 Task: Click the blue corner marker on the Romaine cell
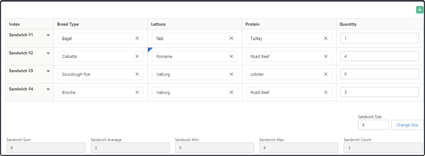tap(150, 49)
